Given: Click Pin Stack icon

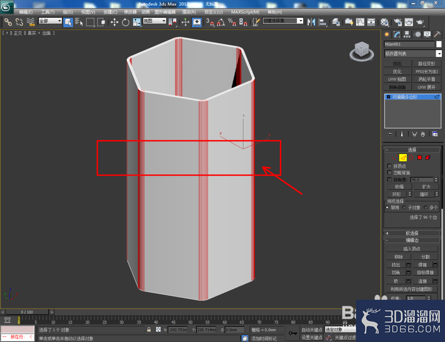Looking at the screenshot, I should coord(390,134).
